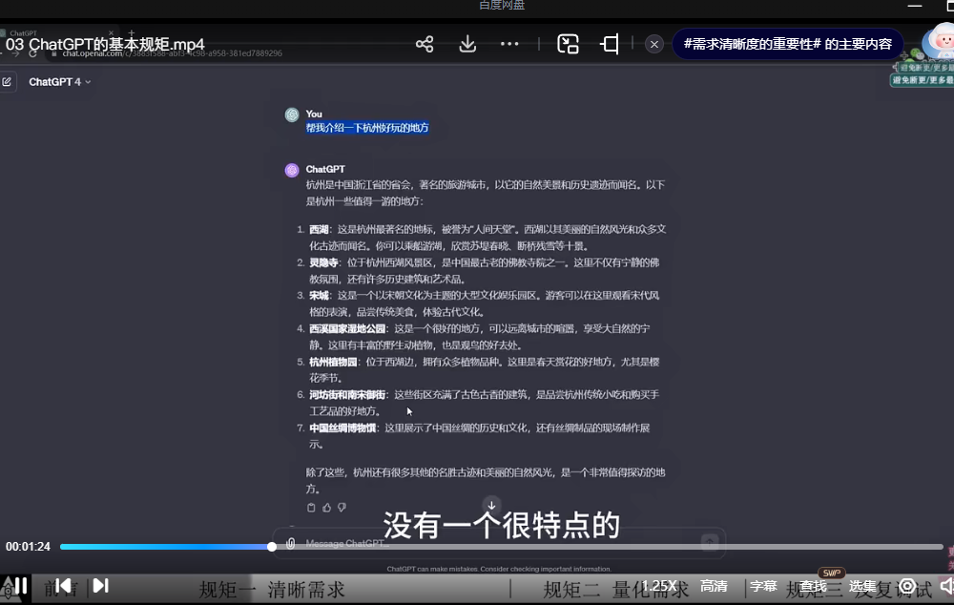Screen dimensions: 954x605
Task: Click the send message arrow button
Action: point(710,542)
